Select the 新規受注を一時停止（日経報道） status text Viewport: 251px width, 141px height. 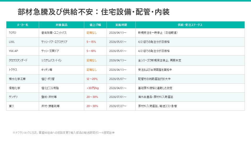(x=158, y=33)
